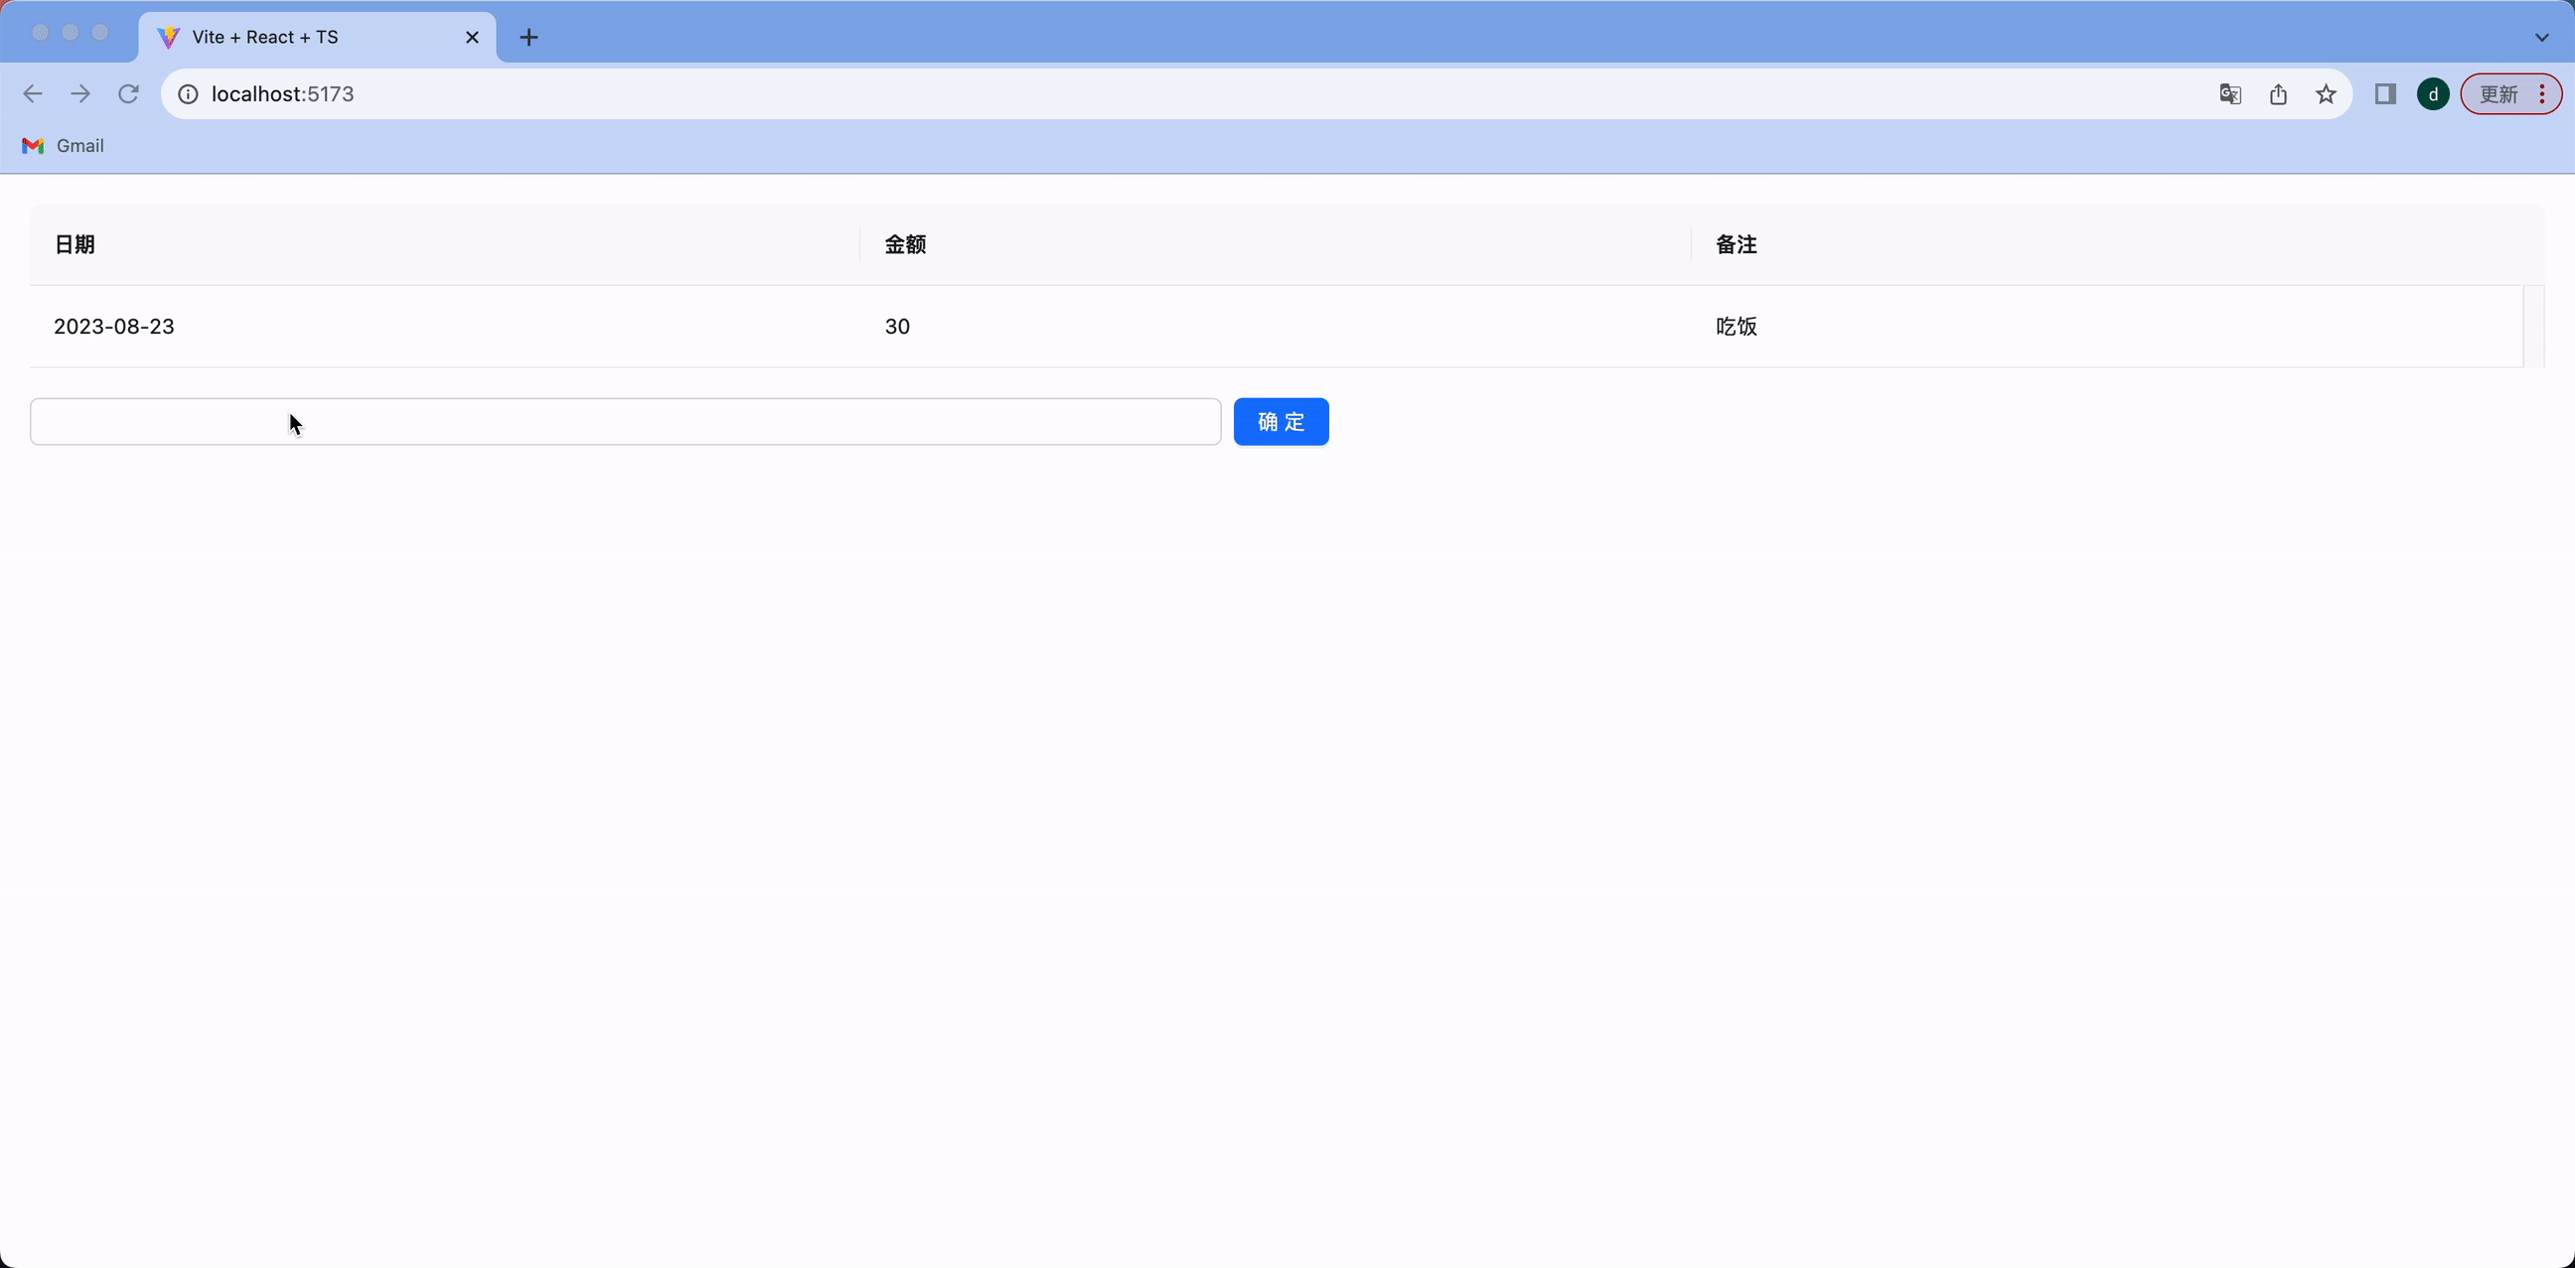Open the profile avatar labeled d

(x=2433, y=93)
